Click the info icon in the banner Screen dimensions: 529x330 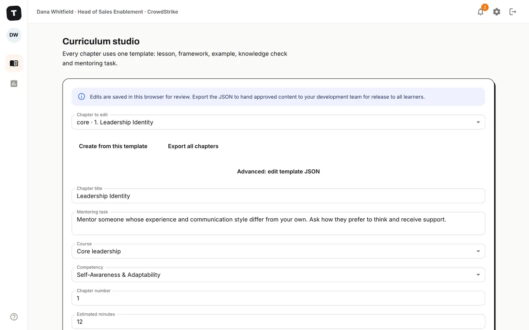pos(82,97)
